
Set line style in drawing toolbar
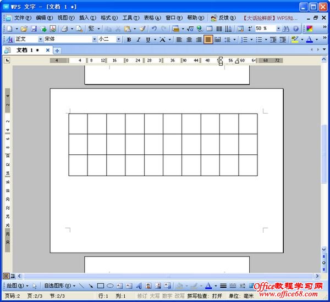[x=223, y=286]
